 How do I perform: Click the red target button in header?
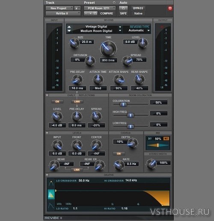[x=170, y=8]
